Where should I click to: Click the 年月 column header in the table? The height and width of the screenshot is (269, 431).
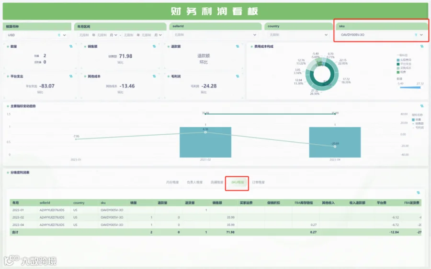coord(16,203)
